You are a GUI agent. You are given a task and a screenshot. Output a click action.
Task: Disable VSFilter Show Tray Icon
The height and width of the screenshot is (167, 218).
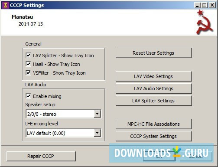28,72
